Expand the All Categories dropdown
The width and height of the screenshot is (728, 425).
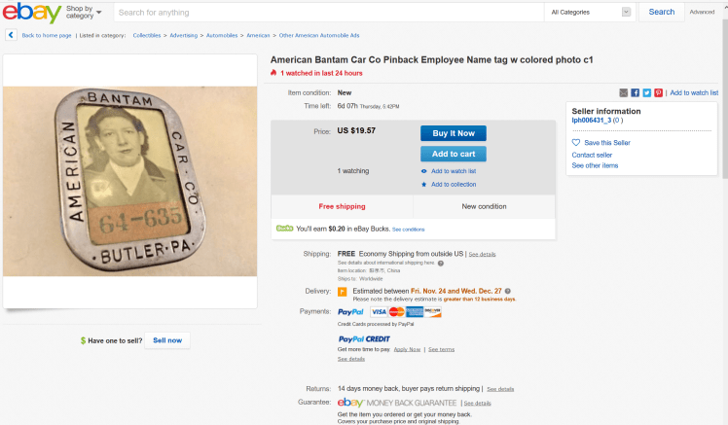click(x=591, y=13)
